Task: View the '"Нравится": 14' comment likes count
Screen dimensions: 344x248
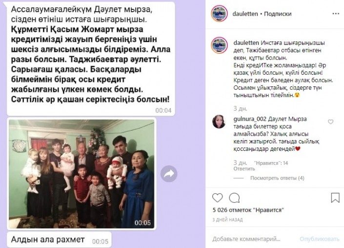Action: pos(271,163)
